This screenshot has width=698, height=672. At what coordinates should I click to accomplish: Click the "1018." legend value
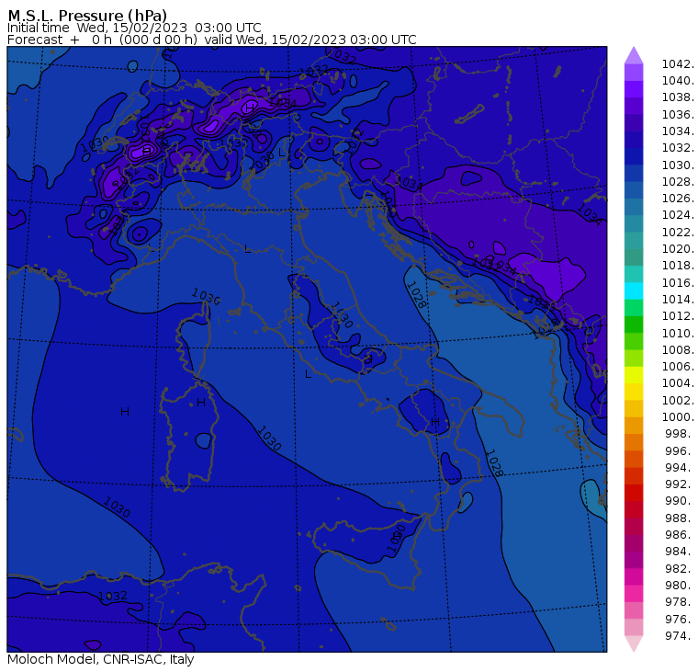point(678,265)
